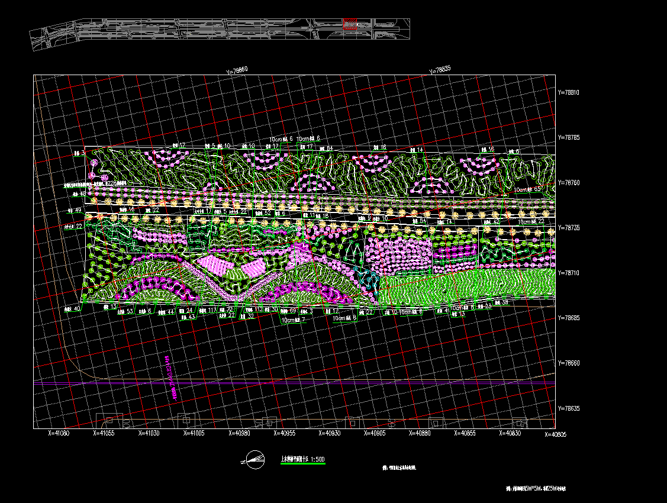
Task: Select the X=40855 coordinate label
Action: pyautogui.click(x=465, y=433)
